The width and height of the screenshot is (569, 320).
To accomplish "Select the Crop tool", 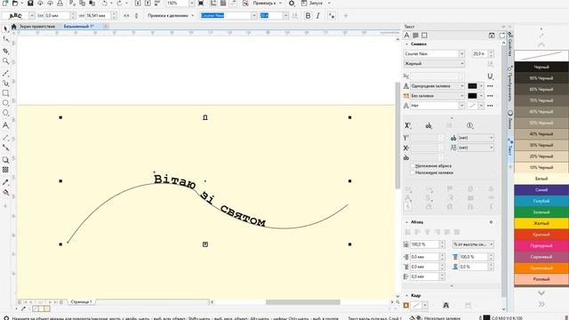I will [5, 51].
